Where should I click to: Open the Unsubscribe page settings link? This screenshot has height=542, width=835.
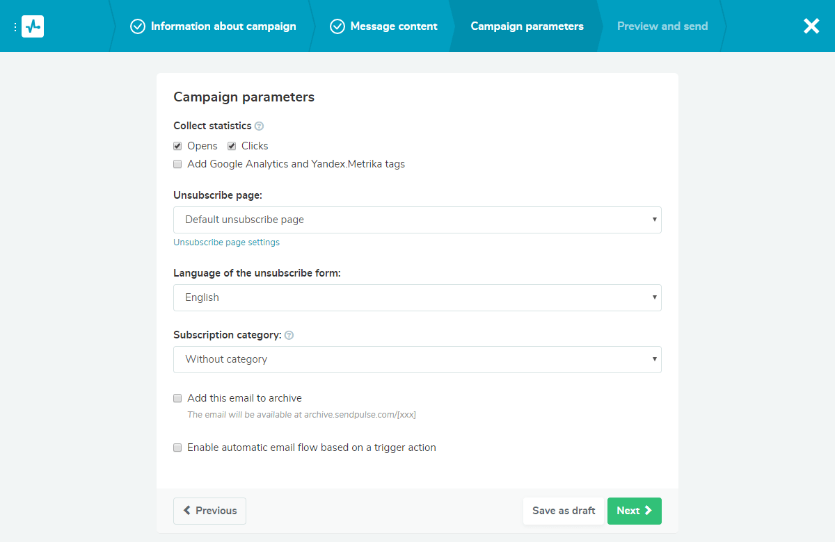(x=226, y=243)
